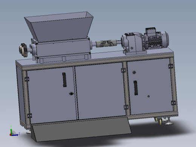The height and width of the screenshot is (147, 196).
Task: Select the upper hinge on the right door
Action: point(171,66)
